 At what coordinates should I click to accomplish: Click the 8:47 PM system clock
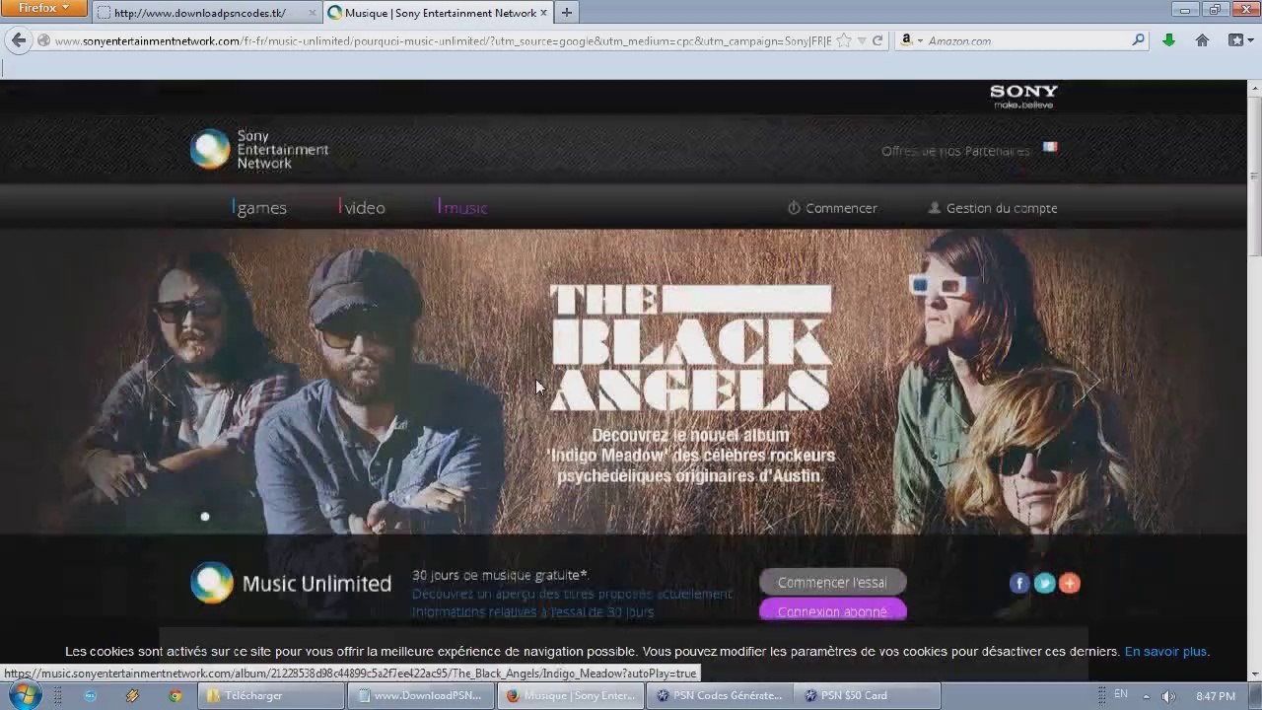point(1215,696)
